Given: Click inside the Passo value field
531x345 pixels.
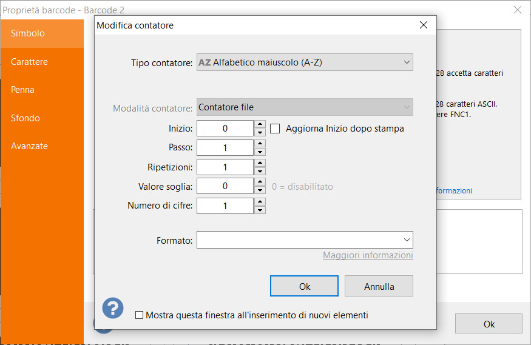Looking at the screenshot, I should pos(225,148).
